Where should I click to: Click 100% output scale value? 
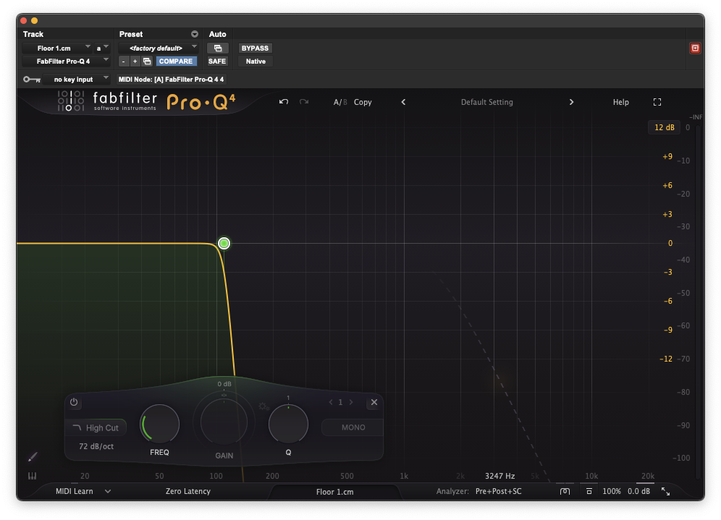point(612,491)
